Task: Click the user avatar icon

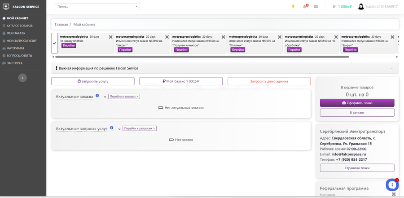Action: 361,7
